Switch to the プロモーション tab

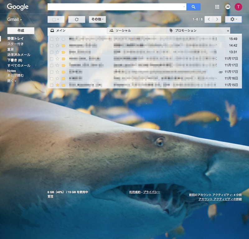click(196, 30)
